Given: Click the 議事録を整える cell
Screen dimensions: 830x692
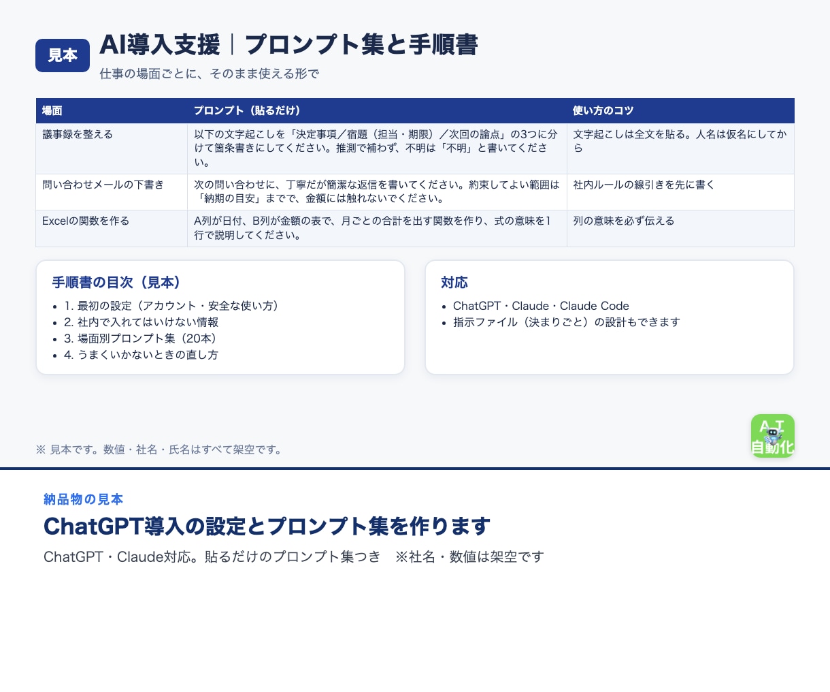Looking at the screenshot, I should pyautogui.click(x=112, y=148).
